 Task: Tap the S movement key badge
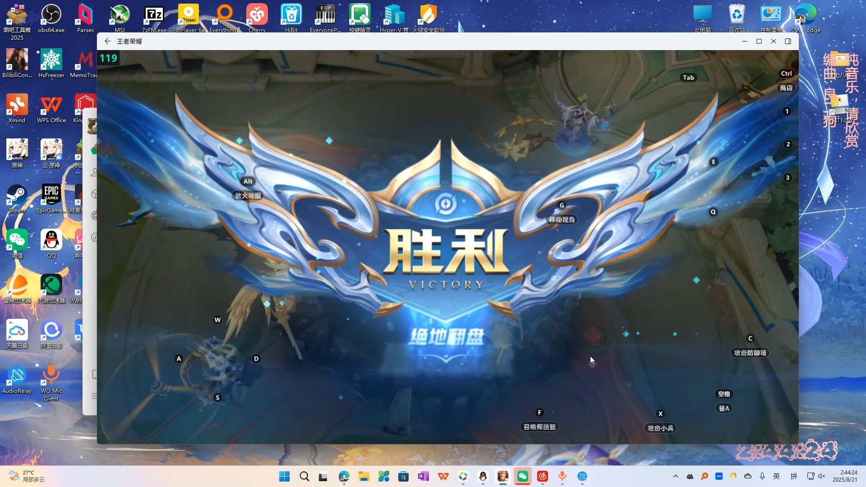(217, 397)
